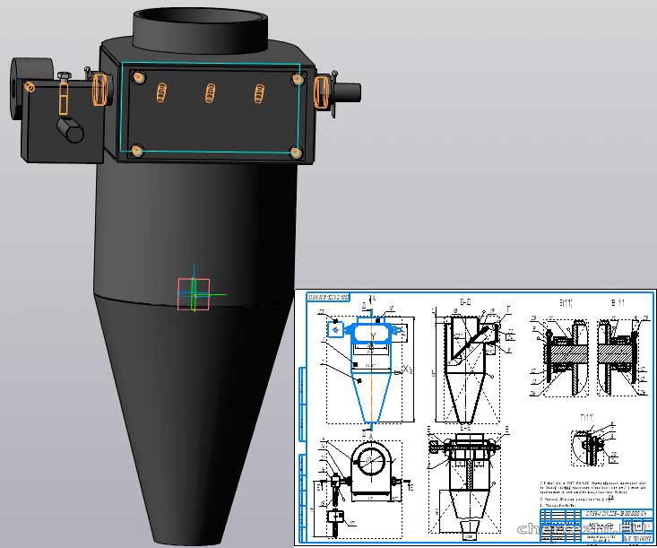Select the top cylindrical outlet pipe
This screenshot has width=657, height=548.
[201, 31]
